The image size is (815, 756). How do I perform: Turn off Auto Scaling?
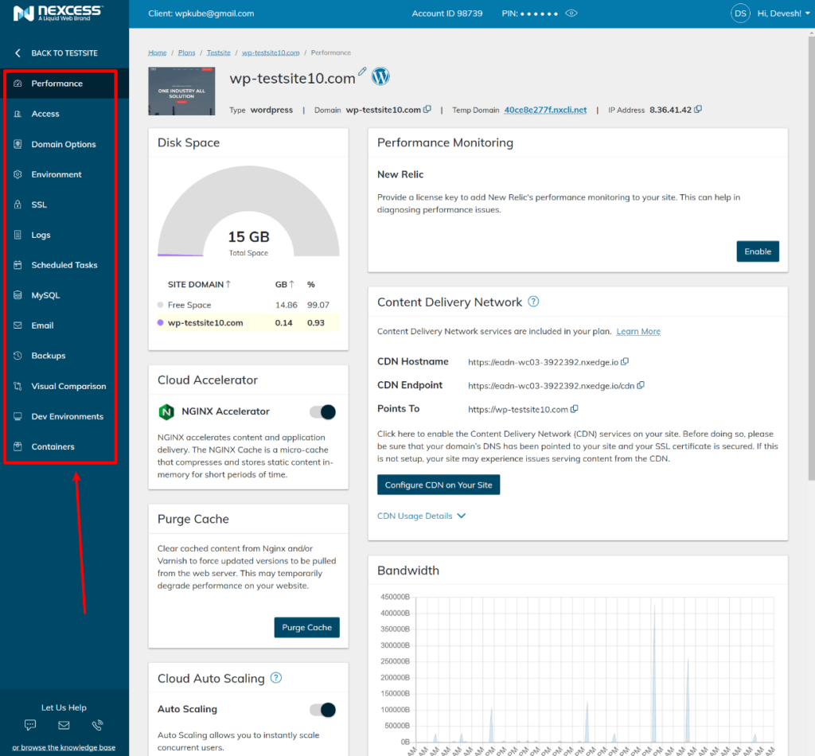coord(322,709)
